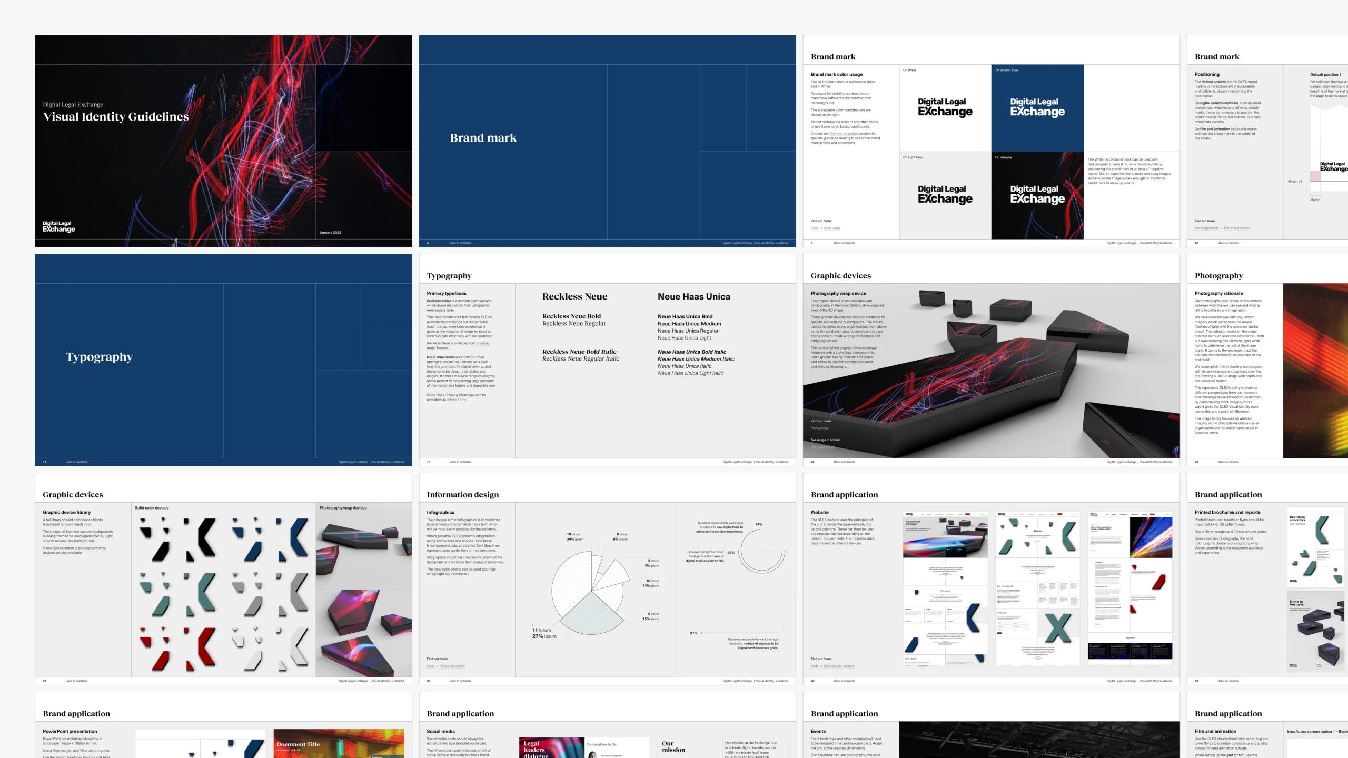Click Back to contents on page 26

click(x=844, y=462)
